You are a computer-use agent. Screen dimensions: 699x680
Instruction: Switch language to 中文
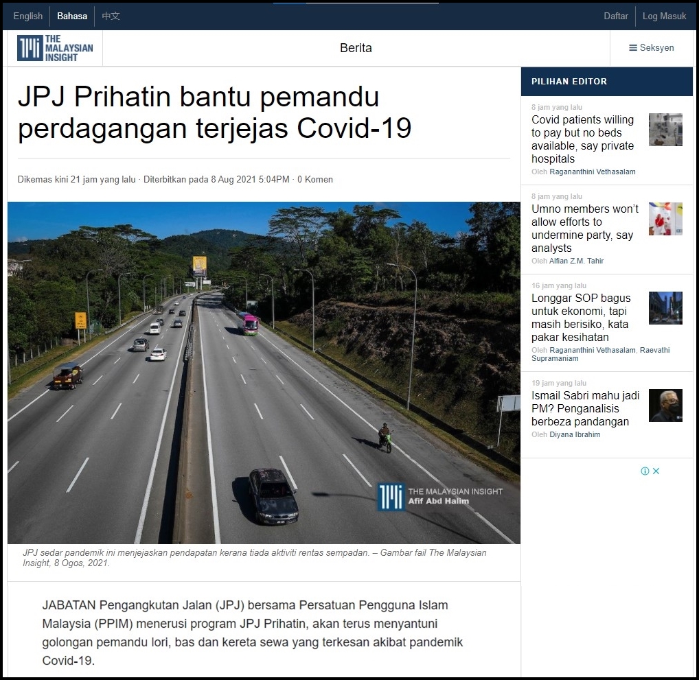[x=111, y=16]
